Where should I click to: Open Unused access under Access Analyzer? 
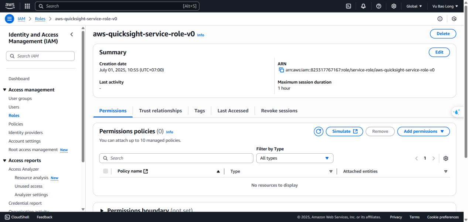pos(28,186)
